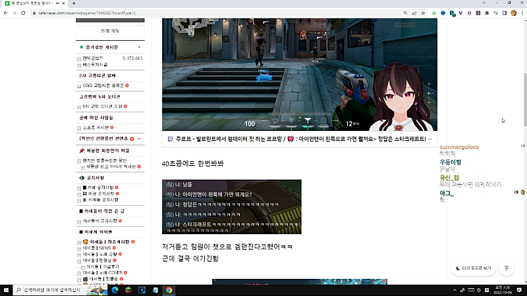Click the share page icon in address bar

414,13
